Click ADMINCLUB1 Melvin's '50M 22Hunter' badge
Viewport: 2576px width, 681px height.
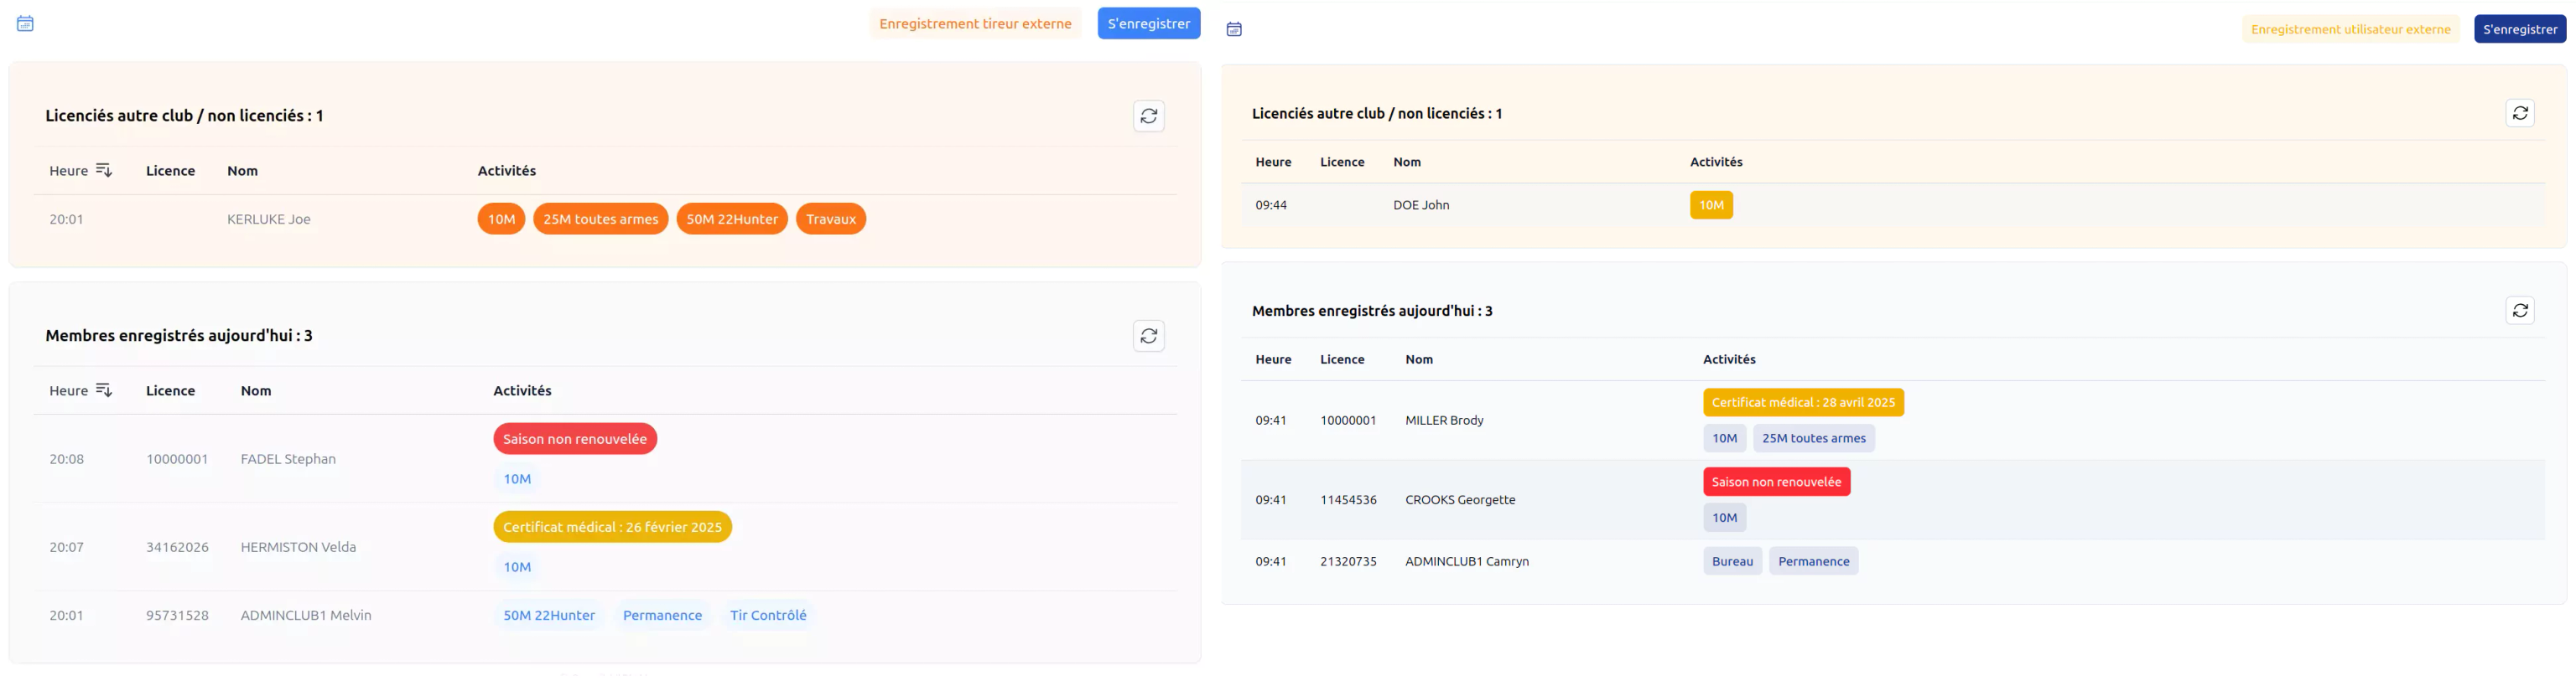point(548,615)
